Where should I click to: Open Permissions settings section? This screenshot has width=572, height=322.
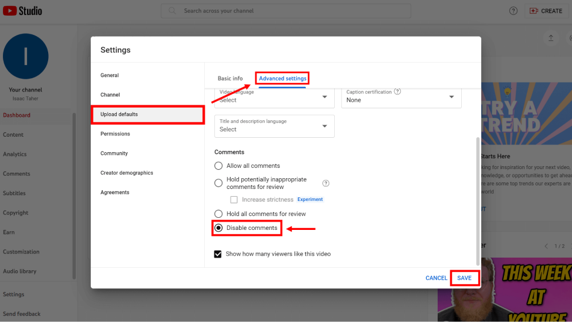pyautogui.click(x=148, y=134)
